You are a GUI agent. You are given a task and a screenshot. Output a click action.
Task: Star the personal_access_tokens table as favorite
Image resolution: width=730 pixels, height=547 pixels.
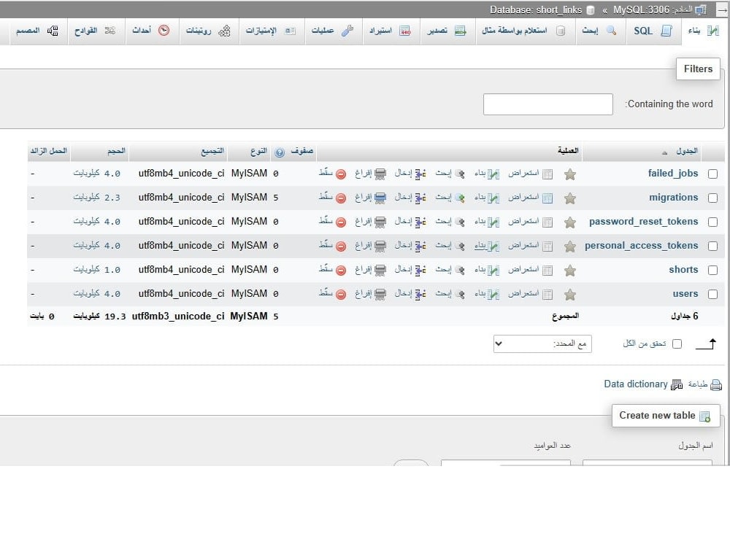pos(570,247)
